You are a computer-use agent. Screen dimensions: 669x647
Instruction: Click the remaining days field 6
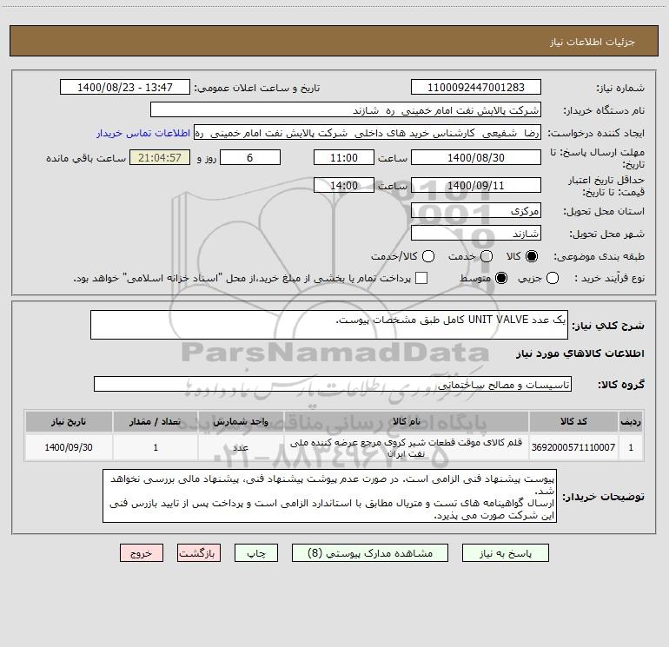coord(250,157)
